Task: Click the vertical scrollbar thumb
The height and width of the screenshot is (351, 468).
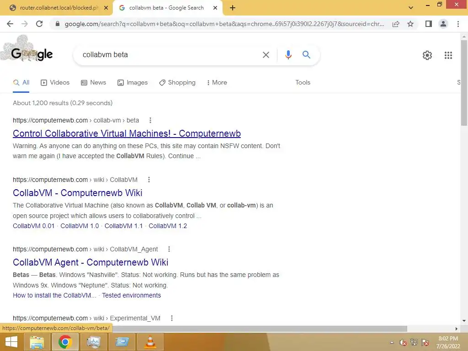Action: (464, 83)
